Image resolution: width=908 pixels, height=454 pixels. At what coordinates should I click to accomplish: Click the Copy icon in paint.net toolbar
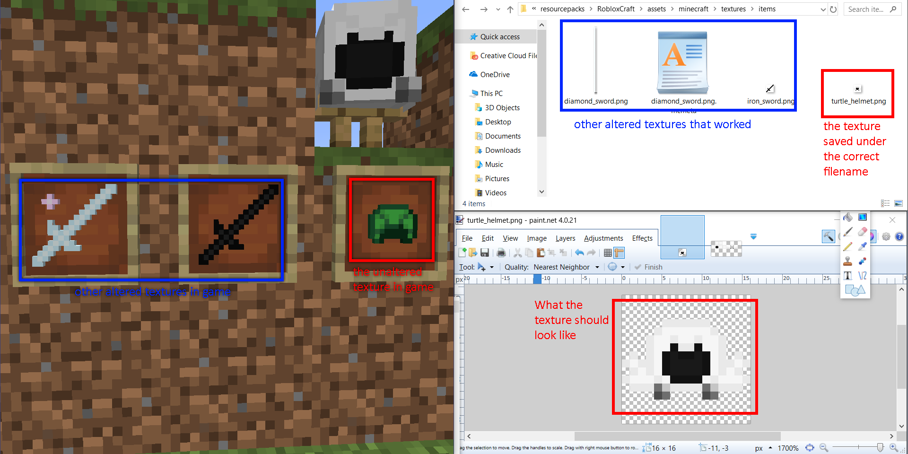[x=529, y=253]
